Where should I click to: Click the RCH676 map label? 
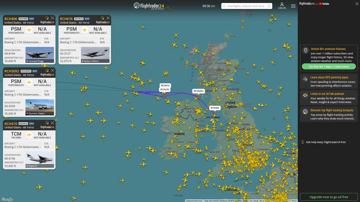pos(165,89)
